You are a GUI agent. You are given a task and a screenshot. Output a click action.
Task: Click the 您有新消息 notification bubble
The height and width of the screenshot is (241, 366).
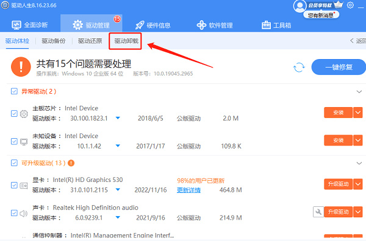point(321,15)
